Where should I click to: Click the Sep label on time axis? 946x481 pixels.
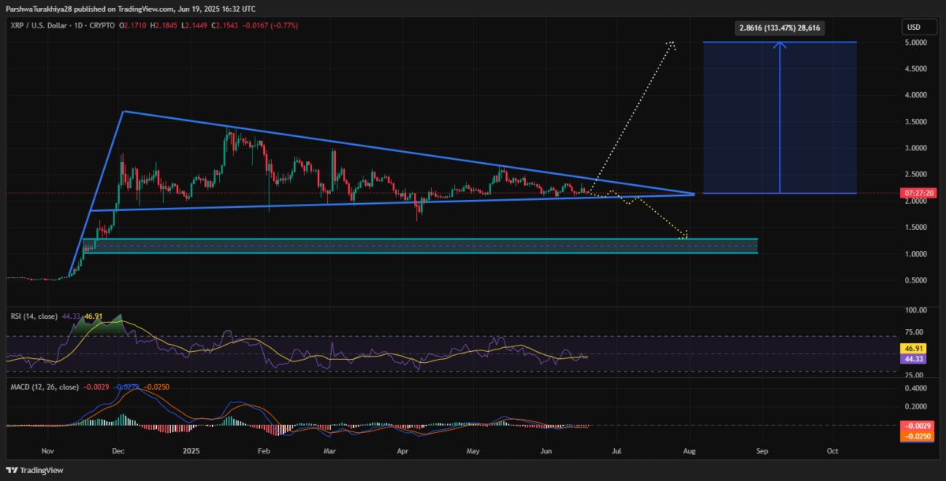tap(762, 452)
